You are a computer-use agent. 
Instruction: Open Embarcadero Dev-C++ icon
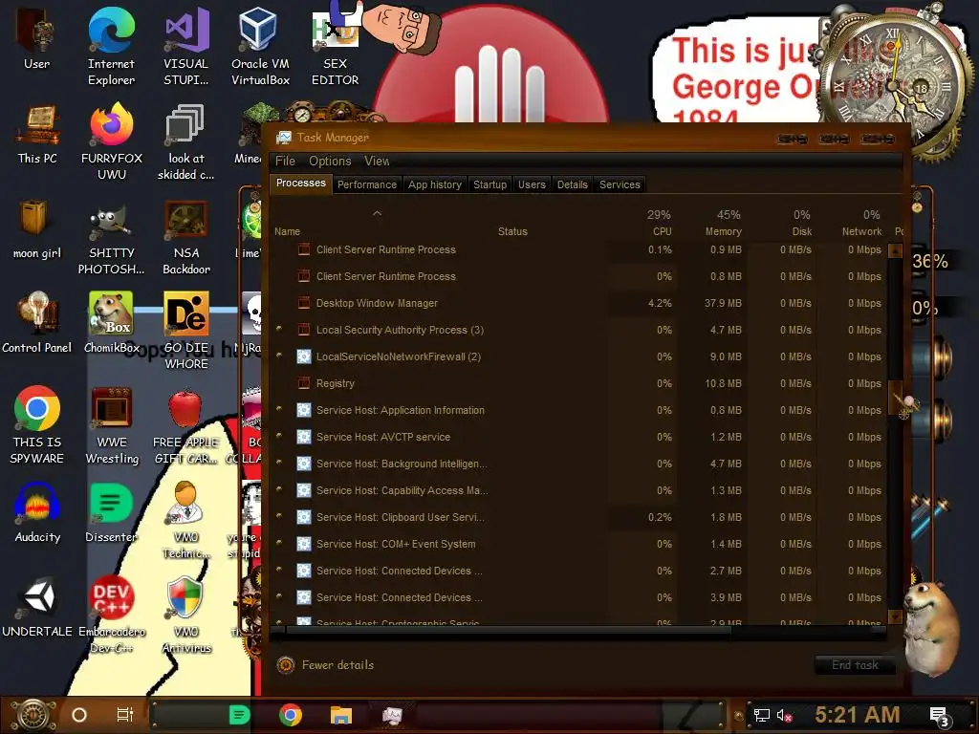[x=112, y=615]
